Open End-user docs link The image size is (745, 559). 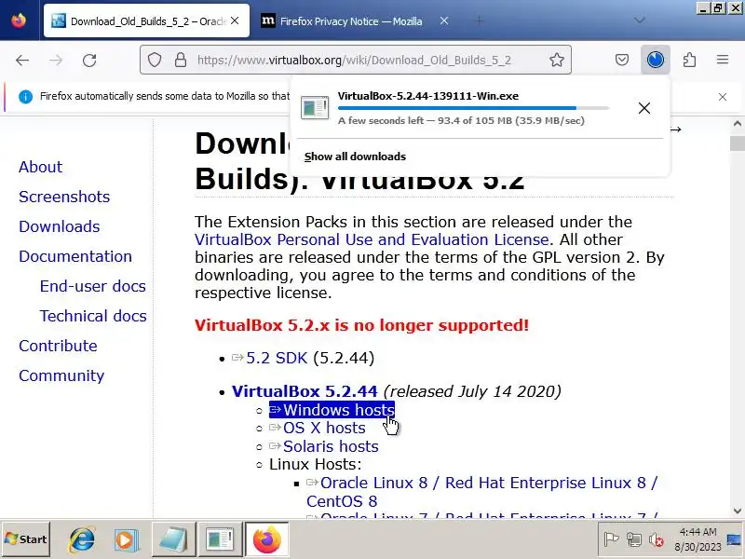point(92,286)
